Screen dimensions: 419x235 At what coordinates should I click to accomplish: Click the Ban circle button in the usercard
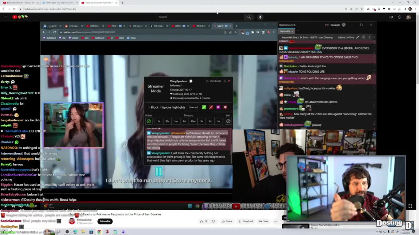pos(228,121)
